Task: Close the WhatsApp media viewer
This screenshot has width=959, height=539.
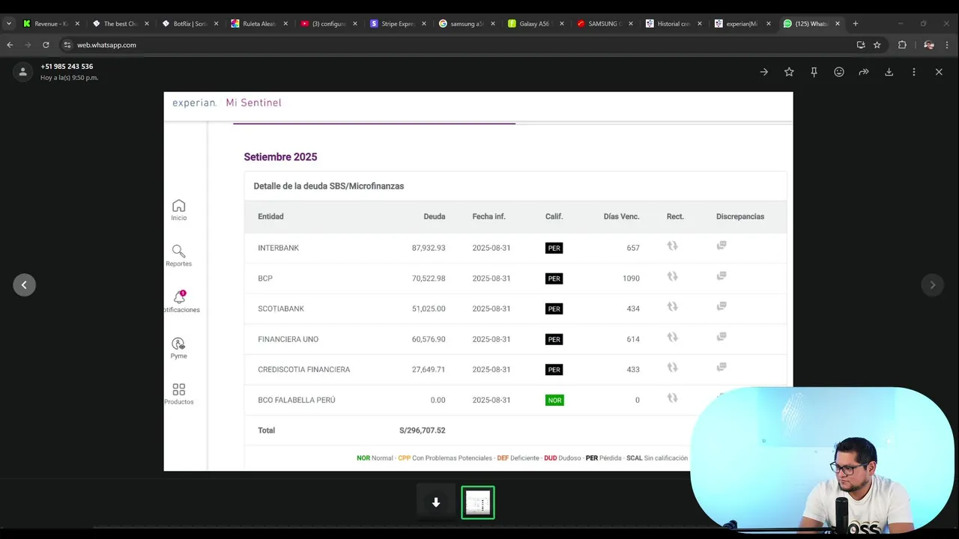Action: click(939, 72)
